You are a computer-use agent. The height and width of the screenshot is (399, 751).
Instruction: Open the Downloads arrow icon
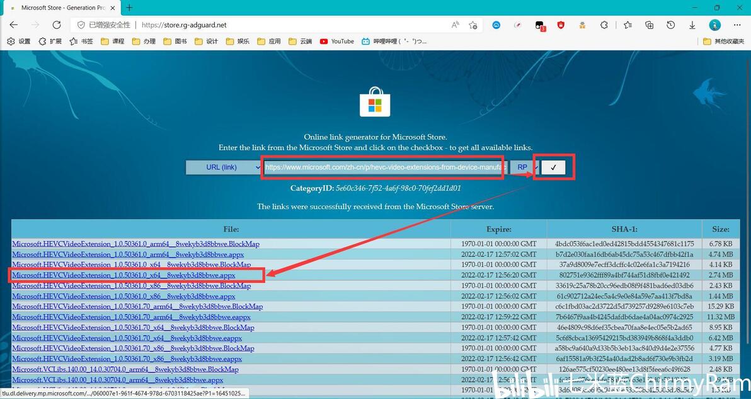pyautogui.click(x=692, y=25)
